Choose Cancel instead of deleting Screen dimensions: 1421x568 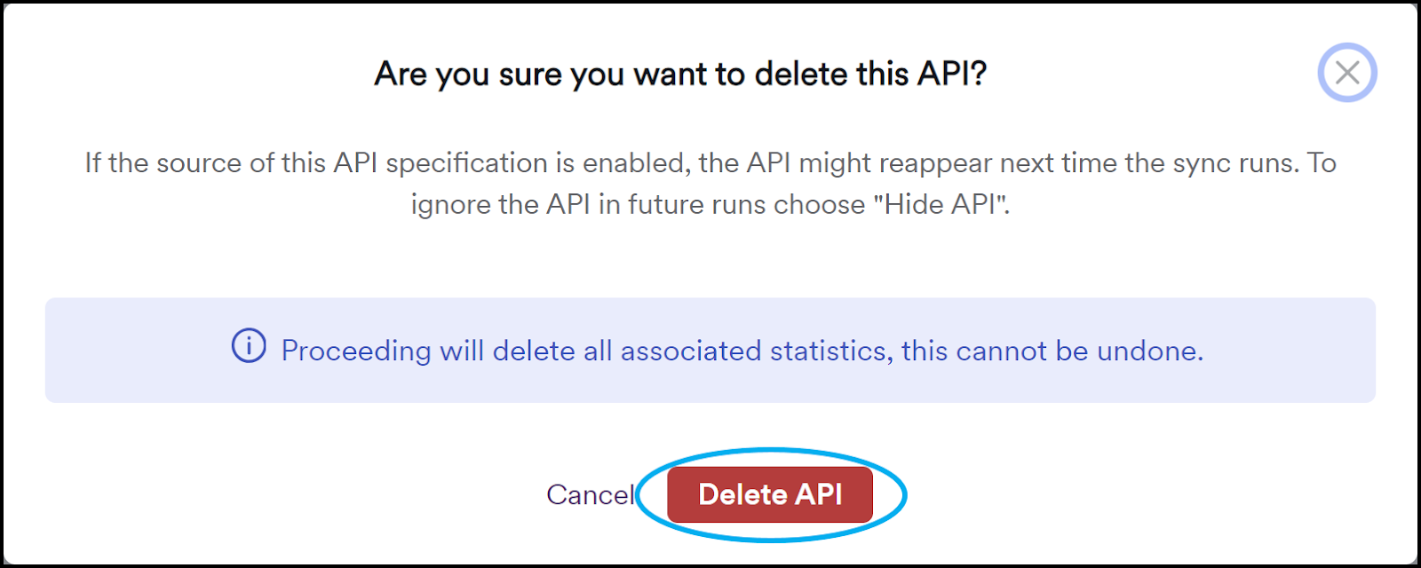click(590, 495)
